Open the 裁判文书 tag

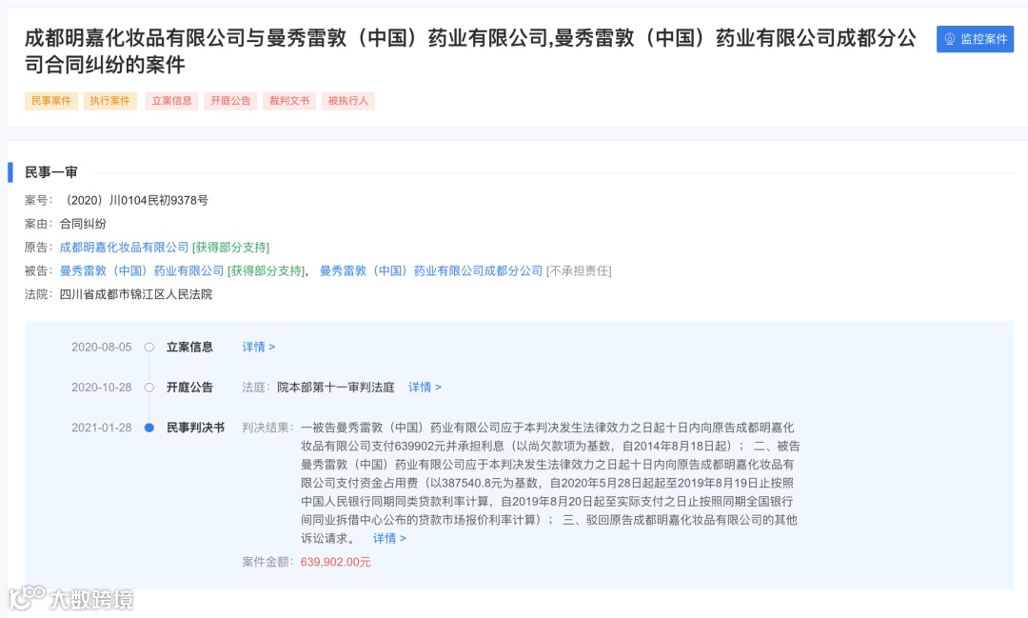point(289,100)
